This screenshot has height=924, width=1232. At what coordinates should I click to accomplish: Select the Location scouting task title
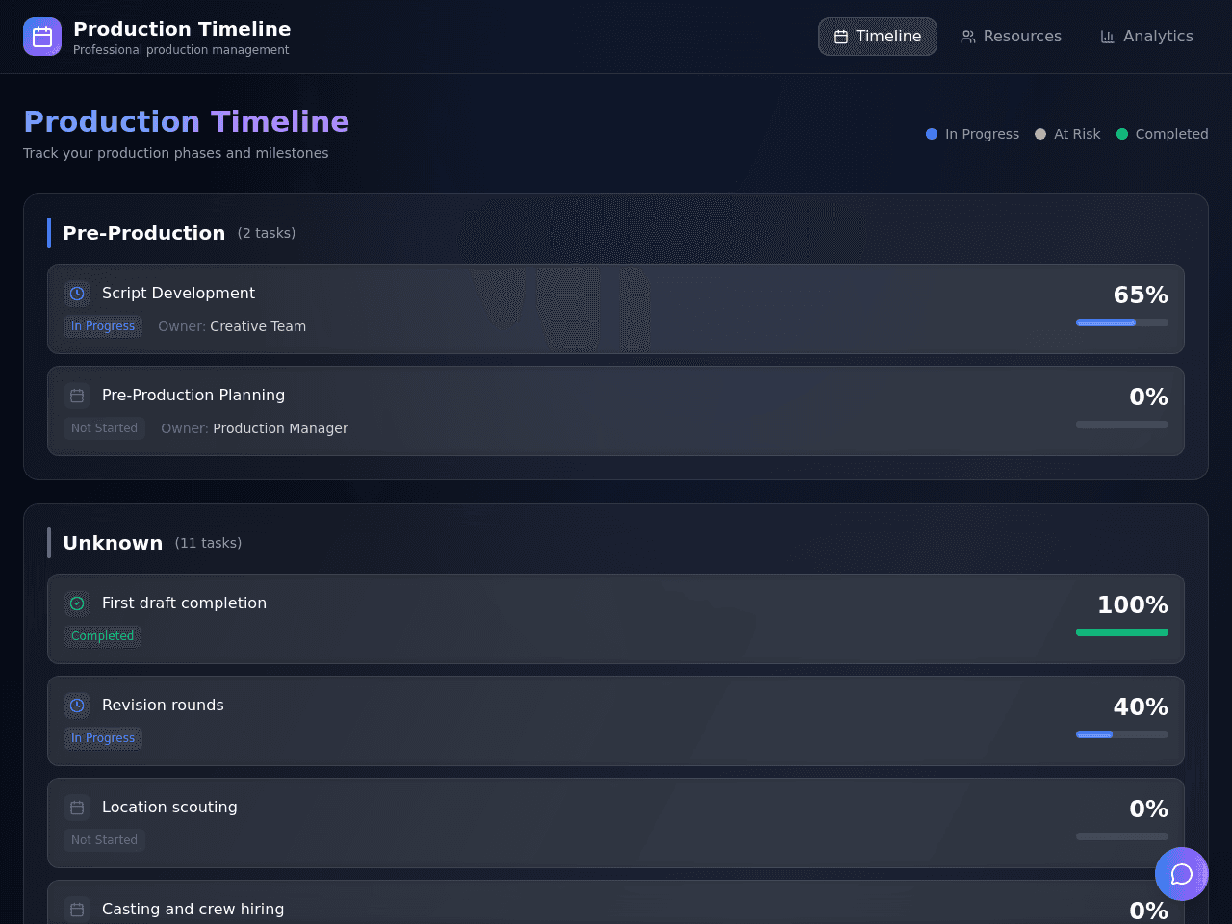pos(169,808)
